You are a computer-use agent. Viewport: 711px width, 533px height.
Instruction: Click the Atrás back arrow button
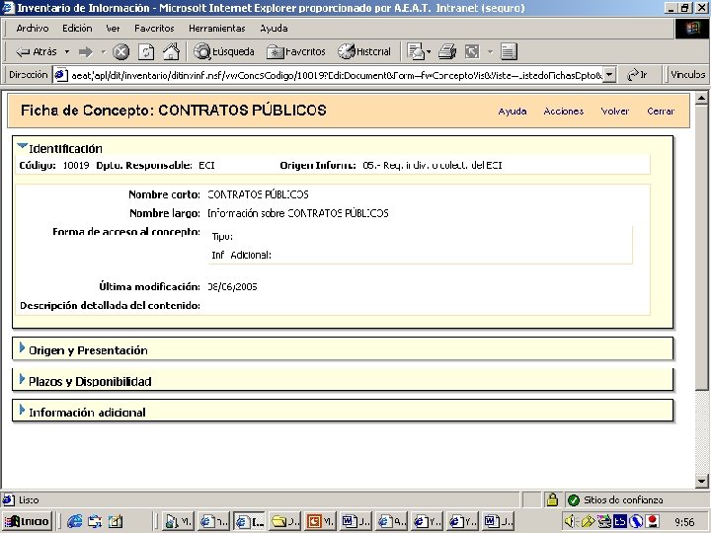pyautogui.click(x=36, y=51)
